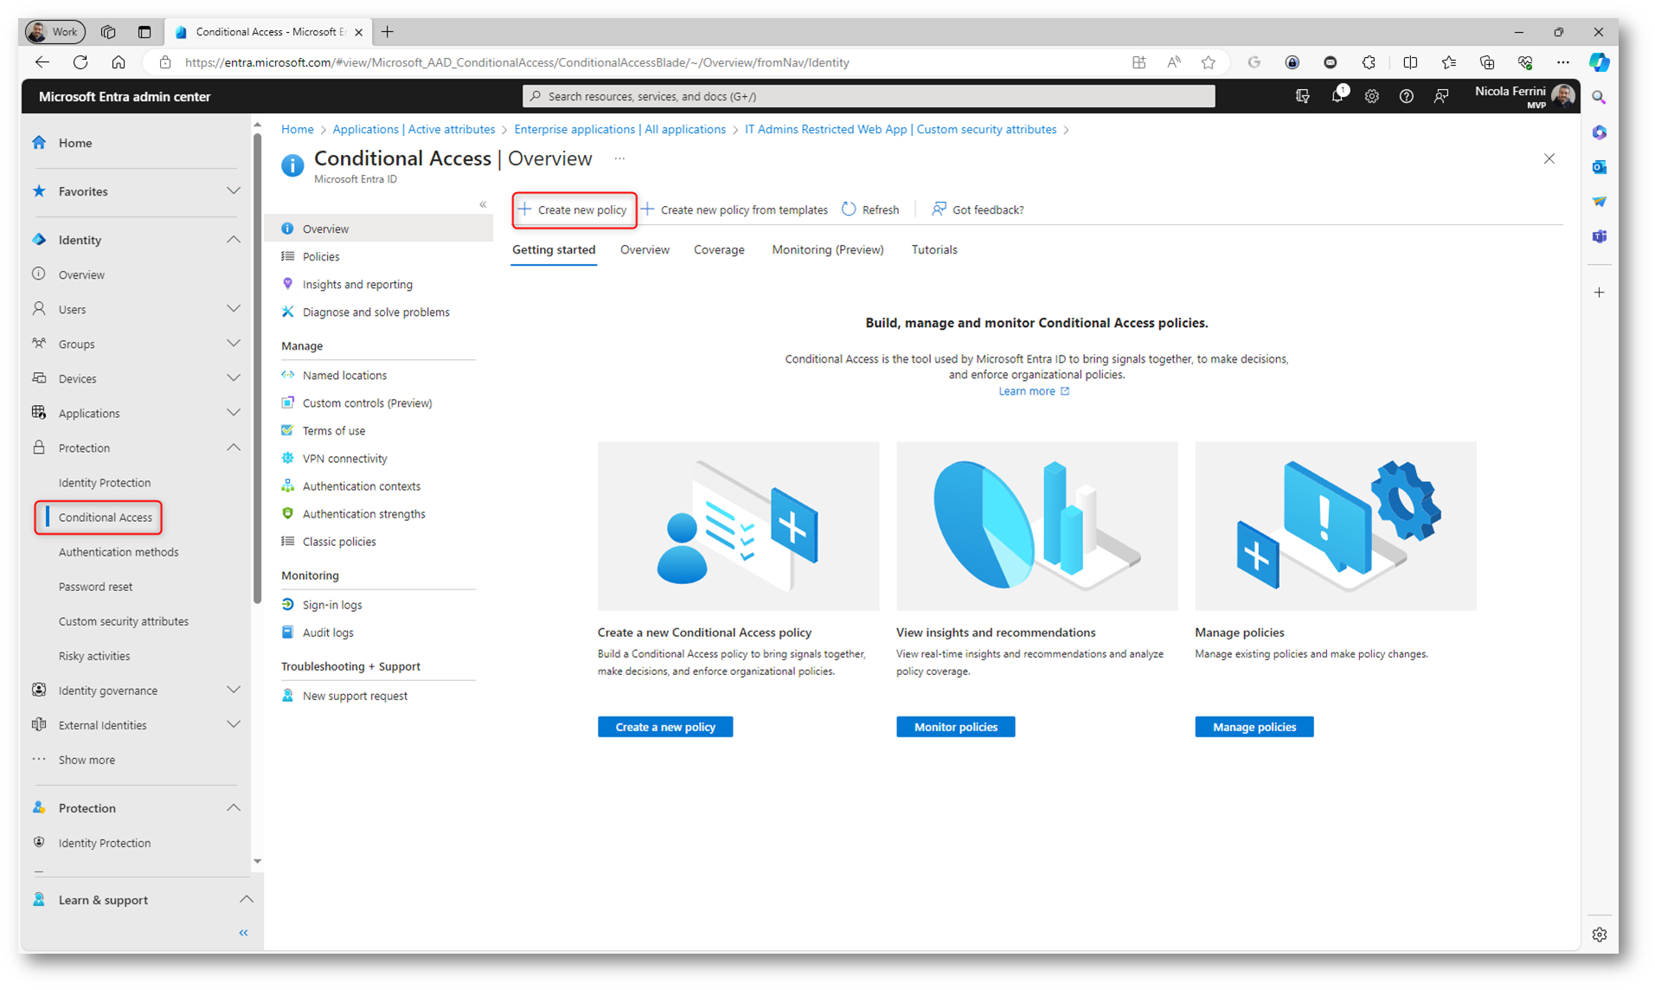The image size is (1655, 990).
Task: Open Got feedback? in toolbar
Action: point(978,209)
